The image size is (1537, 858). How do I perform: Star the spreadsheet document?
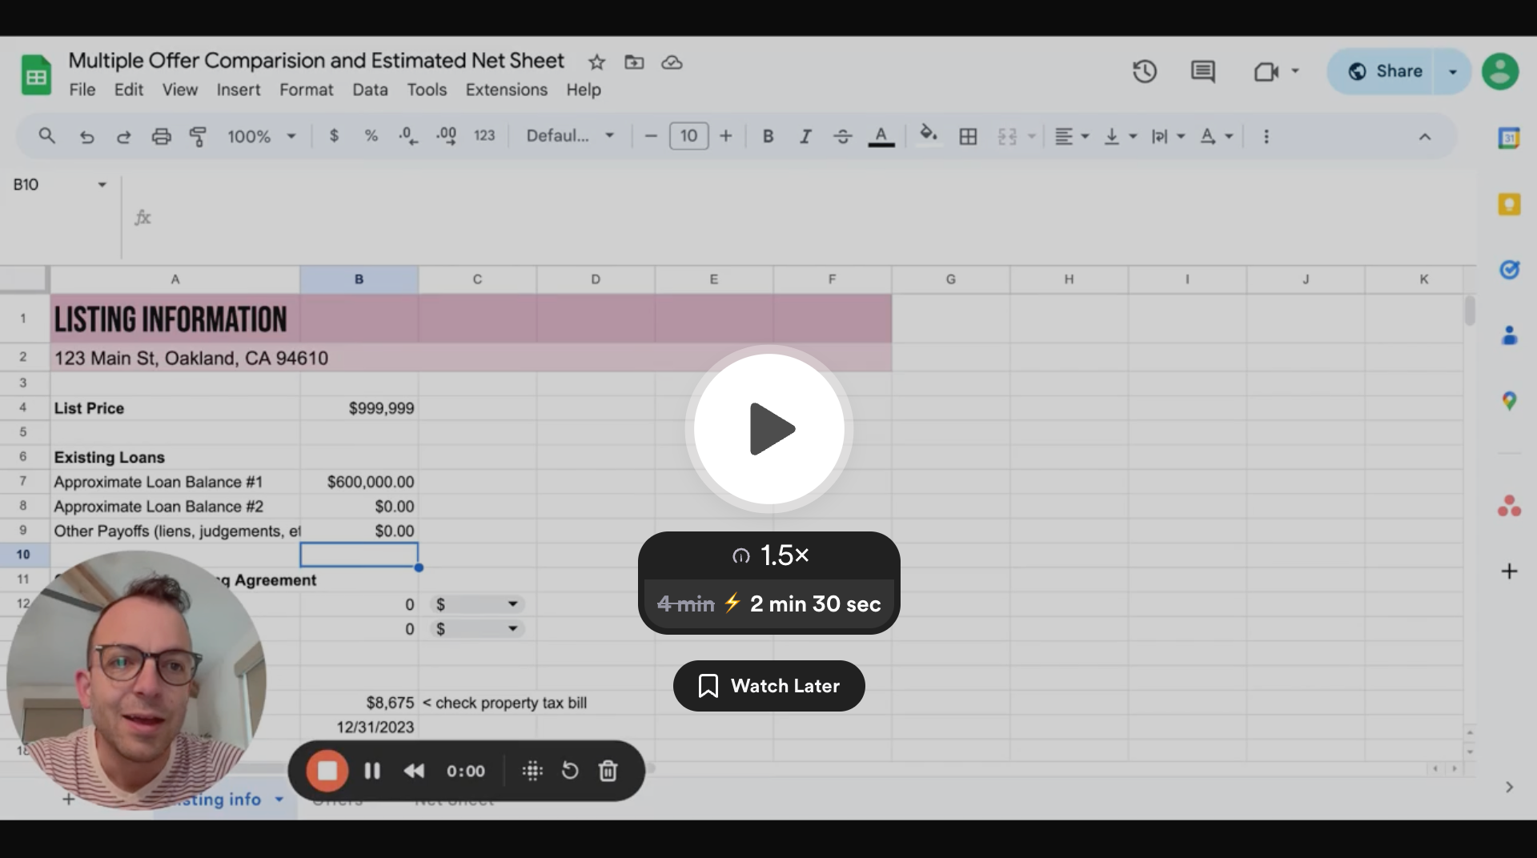(x=596, y=62)
